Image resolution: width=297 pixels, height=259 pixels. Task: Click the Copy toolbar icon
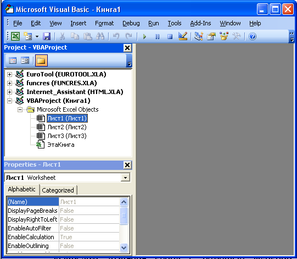75,36
